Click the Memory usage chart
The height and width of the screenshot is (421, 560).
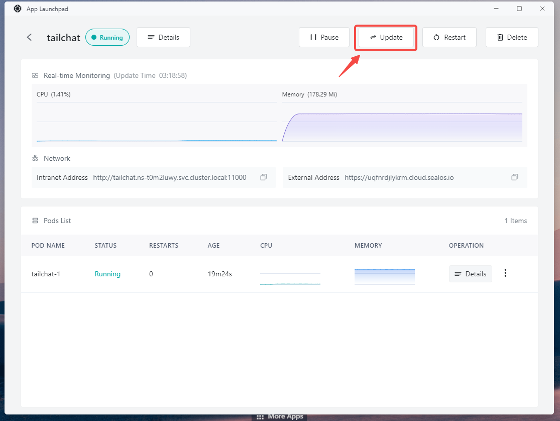click(x=402, y=122)
